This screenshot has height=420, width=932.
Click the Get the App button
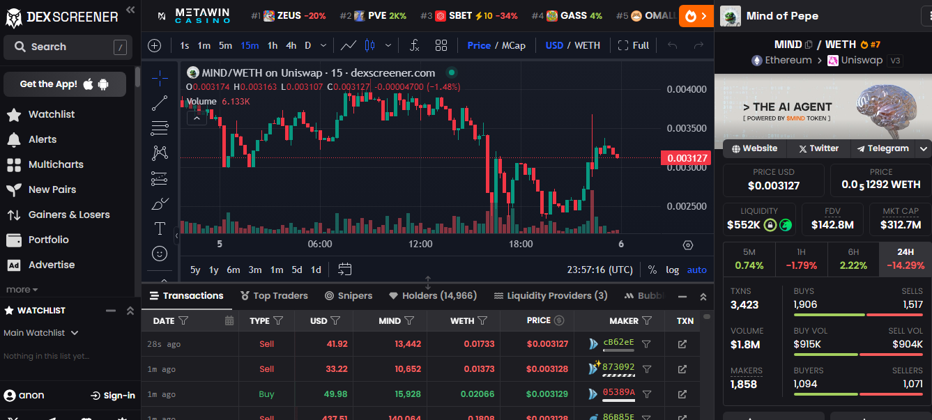65,84
